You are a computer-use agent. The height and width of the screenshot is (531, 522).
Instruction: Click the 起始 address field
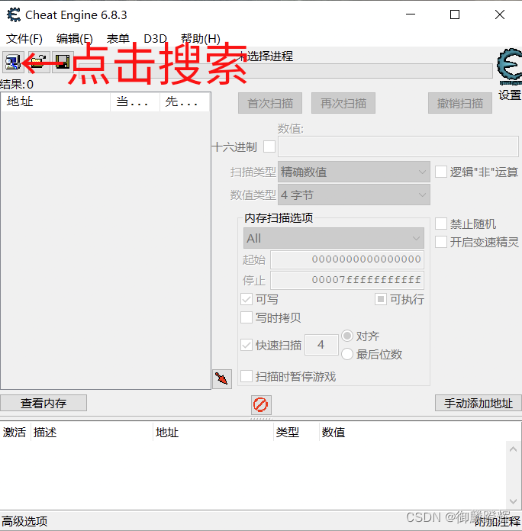[347, 259]
